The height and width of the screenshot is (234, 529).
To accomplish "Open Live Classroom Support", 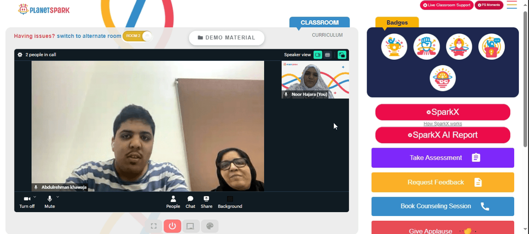I will (446, 5).
